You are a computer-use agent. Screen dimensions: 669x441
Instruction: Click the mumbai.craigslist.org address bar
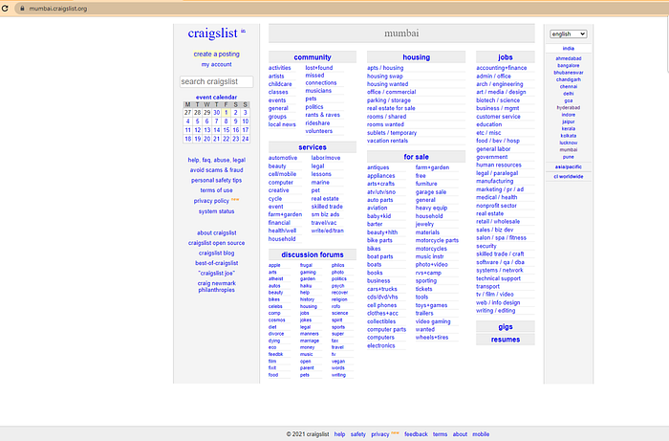[x=58, y=9]
